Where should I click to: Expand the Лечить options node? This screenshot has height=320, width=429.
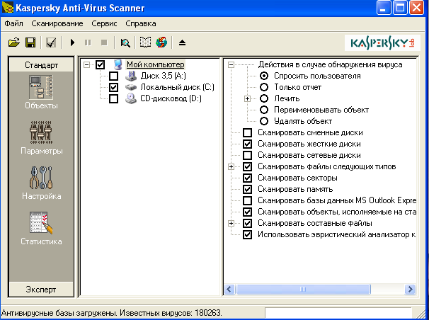point(247,98)
